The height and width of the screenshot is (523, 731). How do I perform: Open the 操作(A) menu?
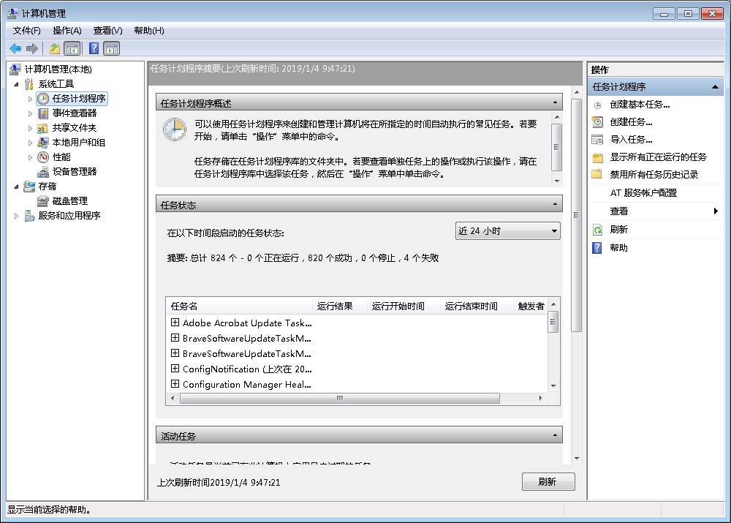click(x=67, y=31)
